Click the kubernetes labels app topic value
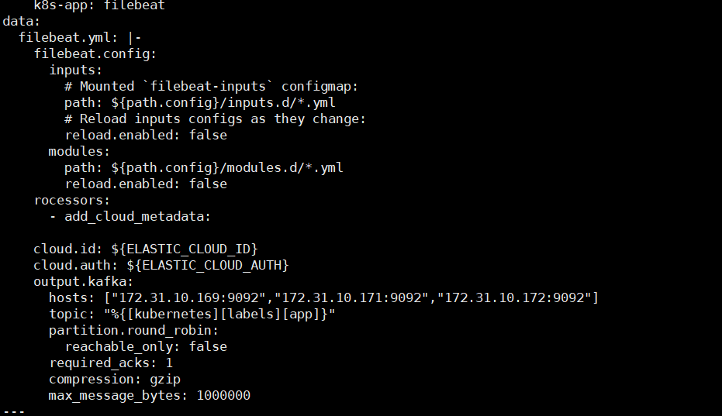This screenshot has height=416, width=722. (x=219, y=315)
